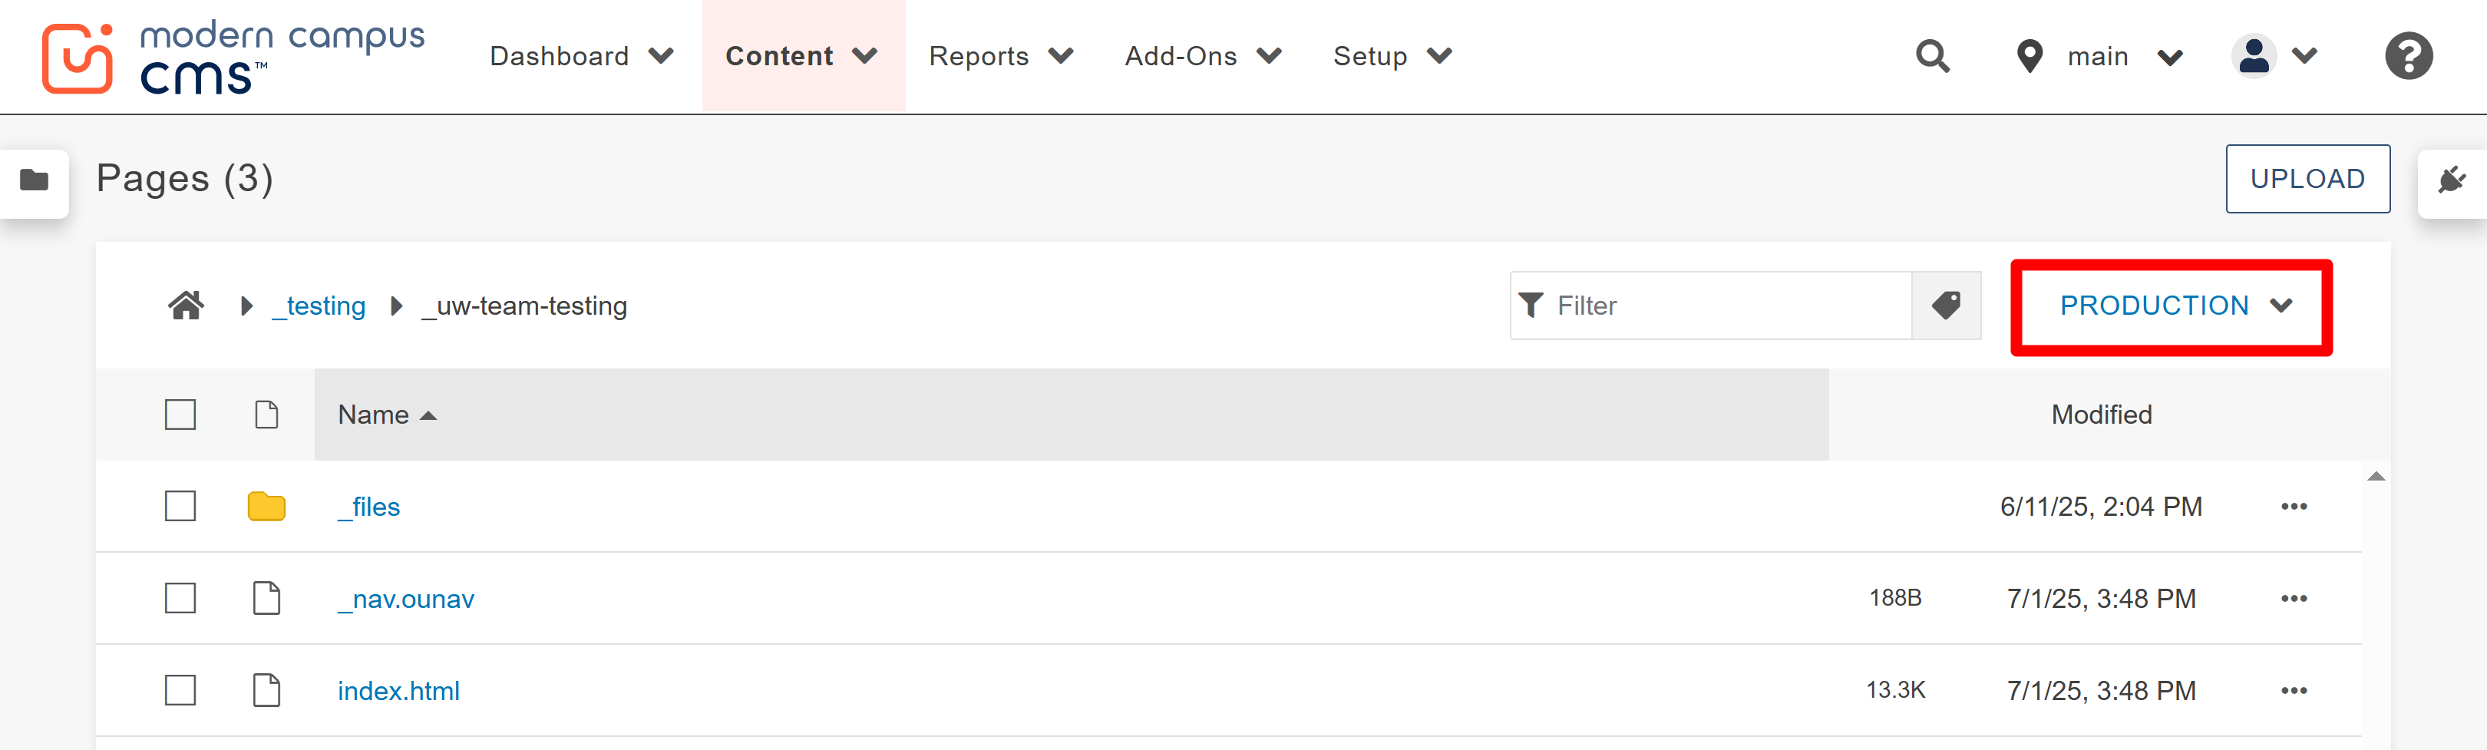Open the tag filter icon beside Filter
The height and width of the screenshot is (750, 2487).
[x=1947, y=305]
